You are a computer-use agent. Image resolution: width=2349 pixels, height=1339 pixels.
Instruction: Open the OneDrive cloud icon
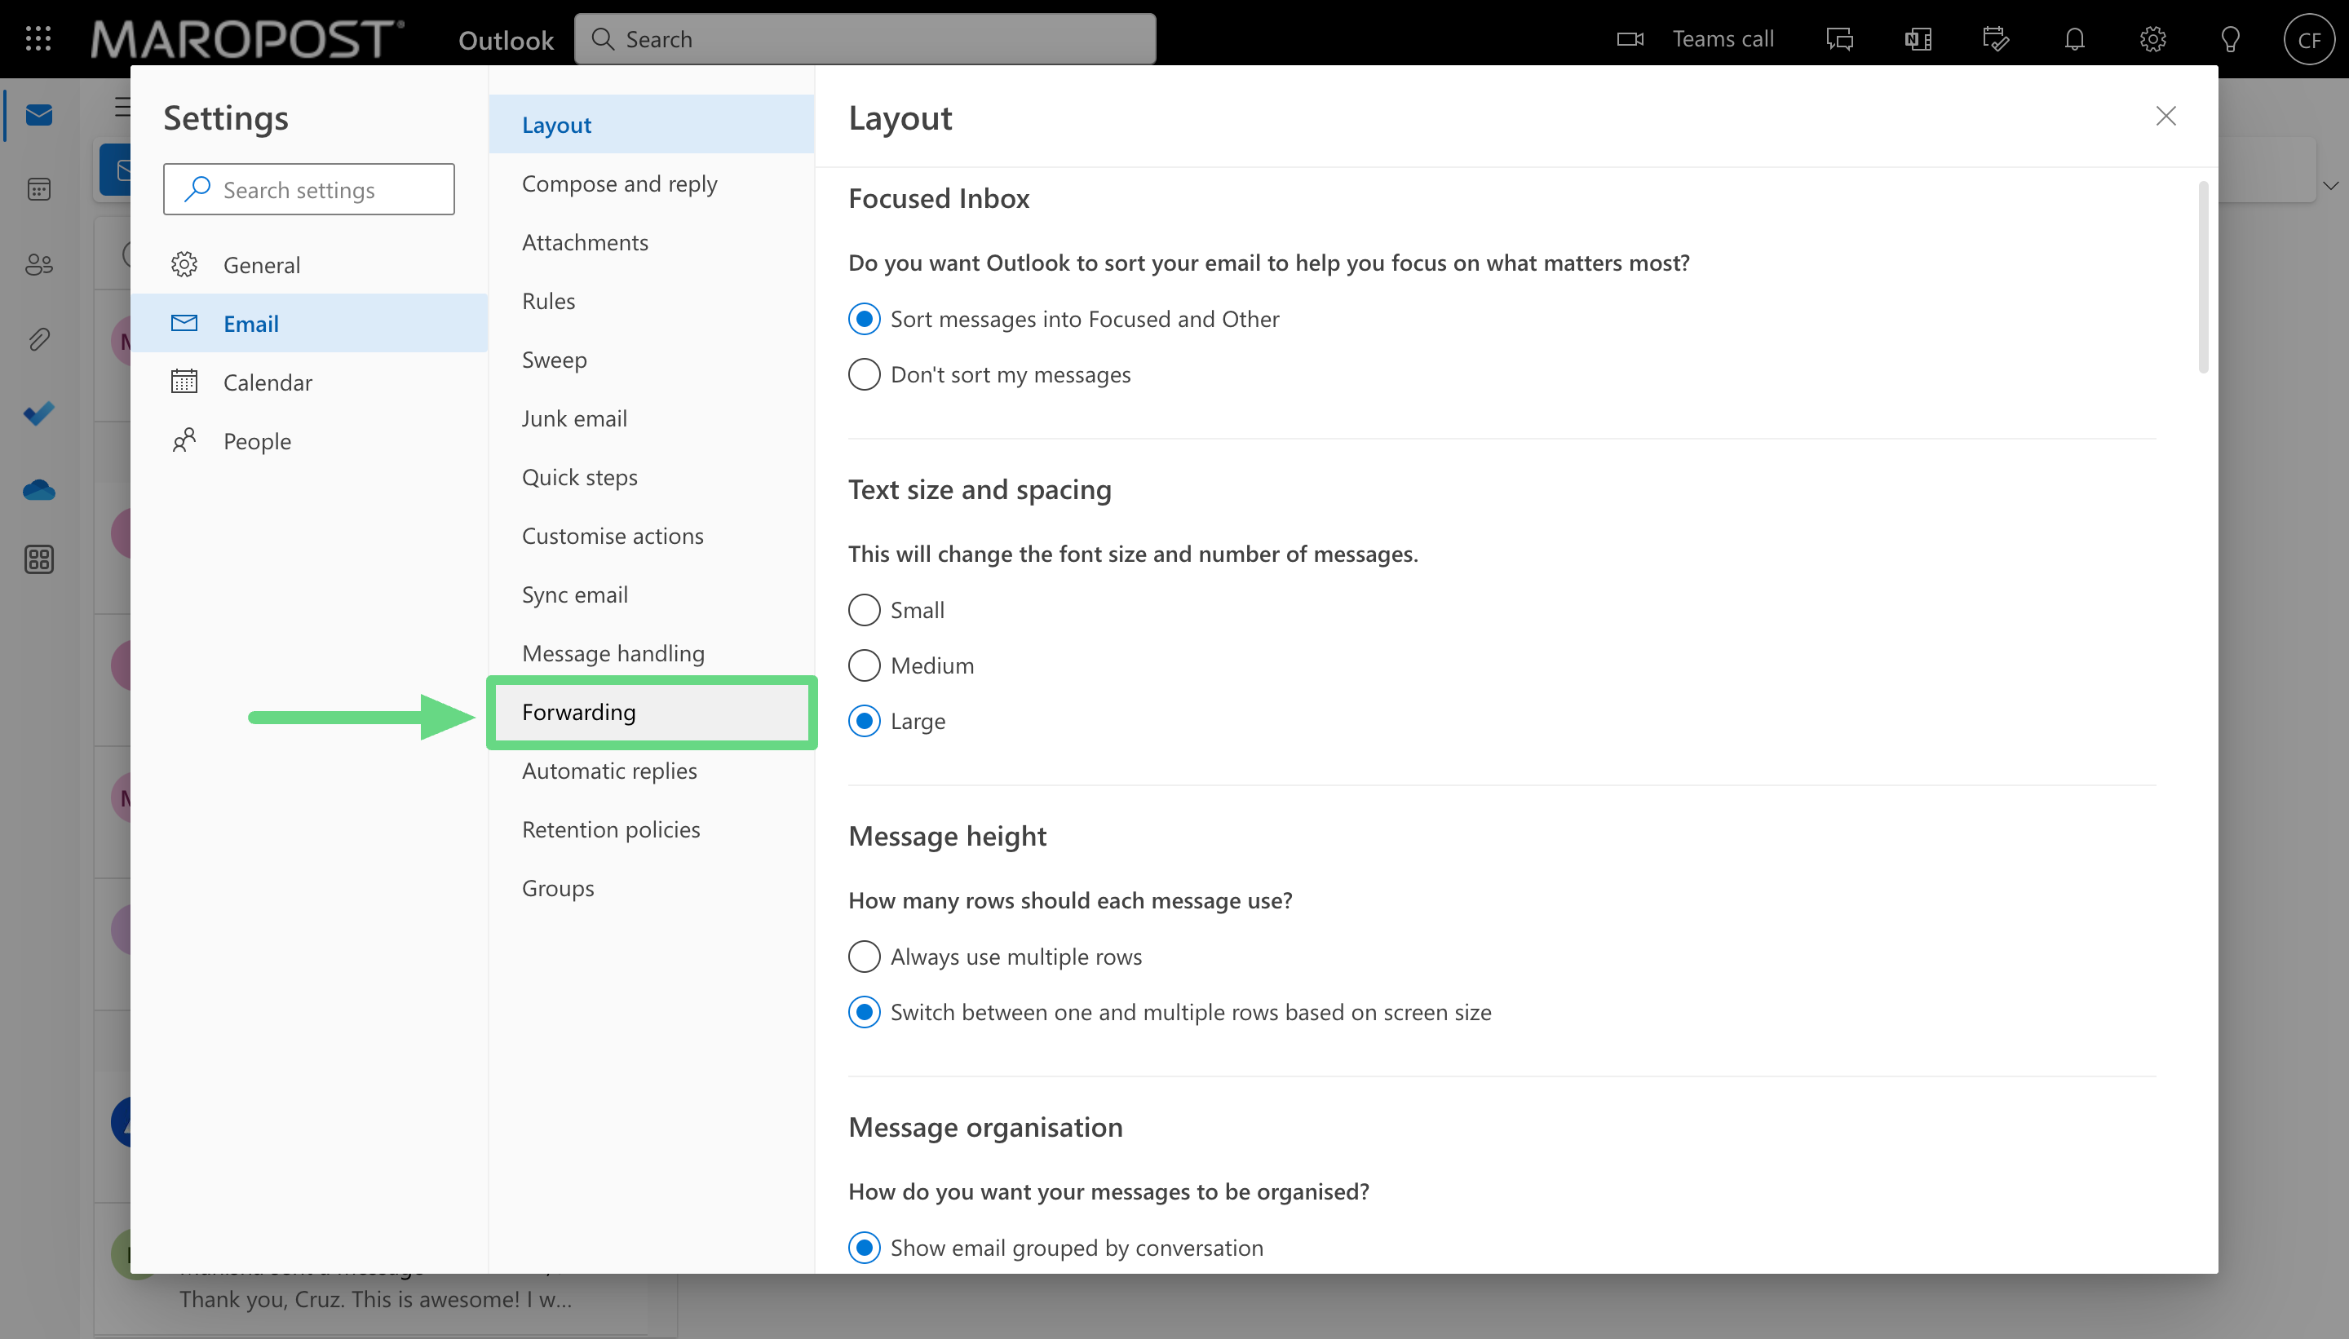pyautogui.click(x=38, y=489)
